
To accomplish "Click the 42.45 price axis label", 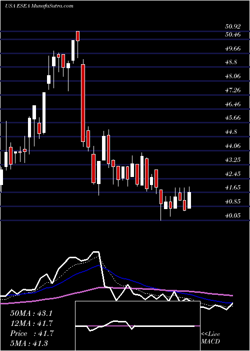I will point(233,173).
